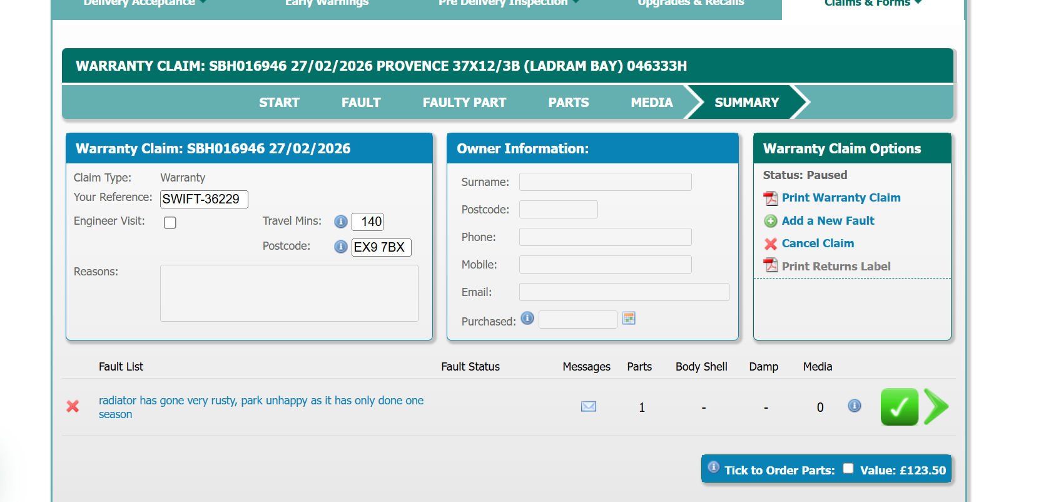Click the green tick button on fault row
Image resolution: width=1061 pixels, height=502 pixels.
coord(899,407)
